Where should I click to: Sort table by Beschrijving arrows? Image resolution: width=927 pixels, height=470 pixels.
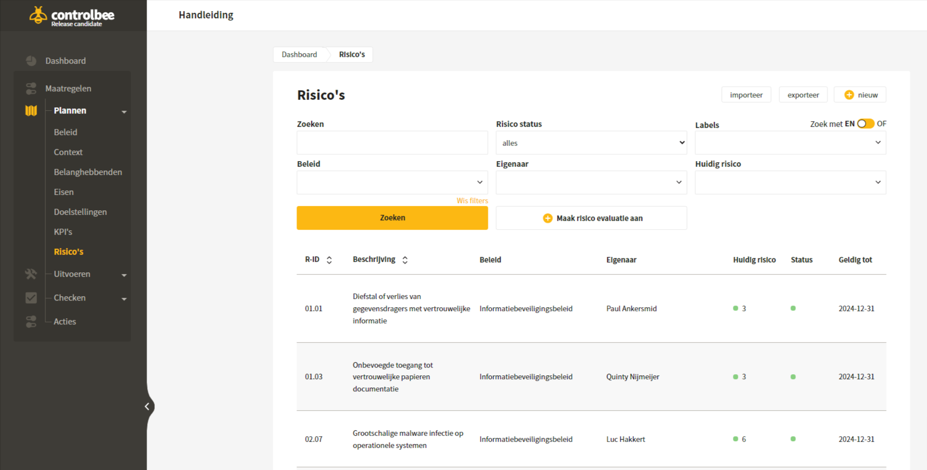click(x=405, y=260)
